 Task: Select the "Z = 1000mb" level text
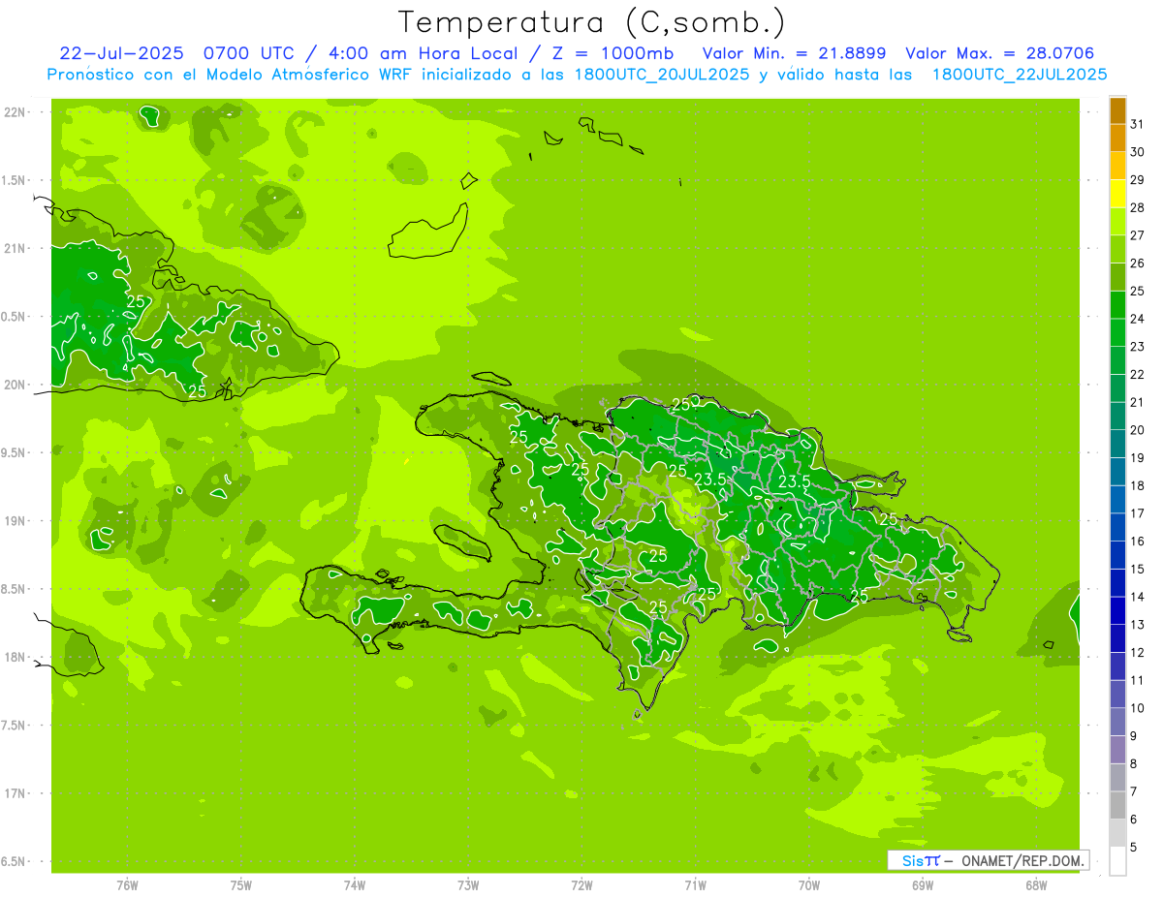[613, 53]
